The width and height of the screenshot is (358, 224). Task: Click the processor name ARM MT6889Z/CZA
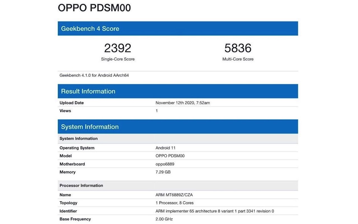(x=173, y=195)
